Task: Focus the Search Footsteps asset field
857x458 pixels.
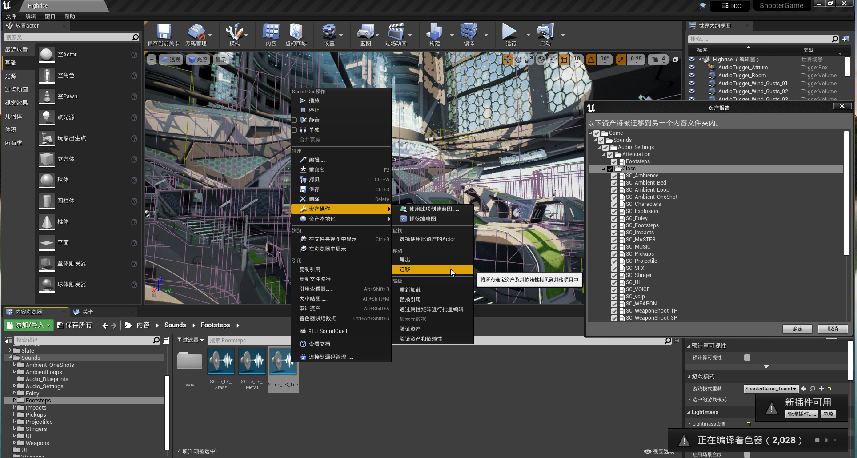Action: (x=436, y=341)
